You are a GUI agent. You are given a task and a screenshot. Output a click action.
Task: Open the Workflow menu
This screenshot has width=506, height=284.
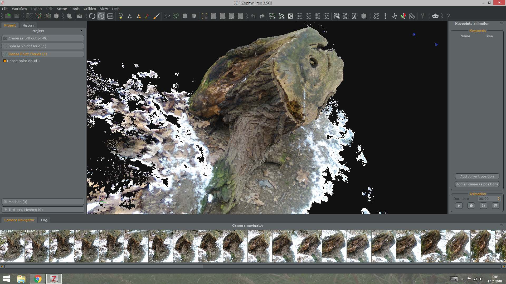pyautogui.click(x=19, y=9)
